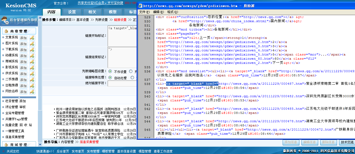355x154 pixels.
Task: Open the 信息采集管理 link in sidebar
Action: (15, 137)
